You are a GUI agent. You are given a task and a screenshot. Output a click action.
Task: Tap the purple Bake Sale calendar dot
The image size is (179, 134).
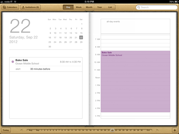pyautogui.click(x=13, y=62)
